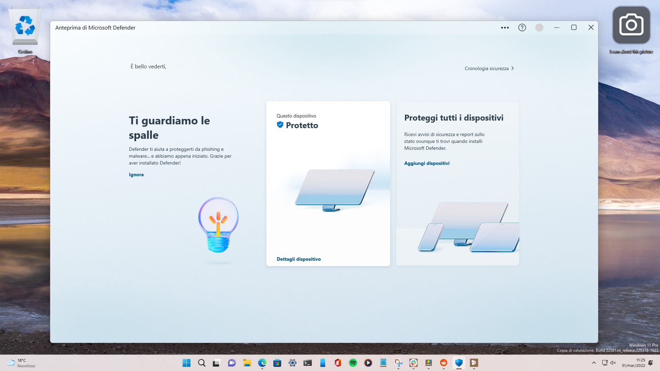Screen dimensions: 660x371
Task: Open taskbar Search
Action: [x=201, y=363]
